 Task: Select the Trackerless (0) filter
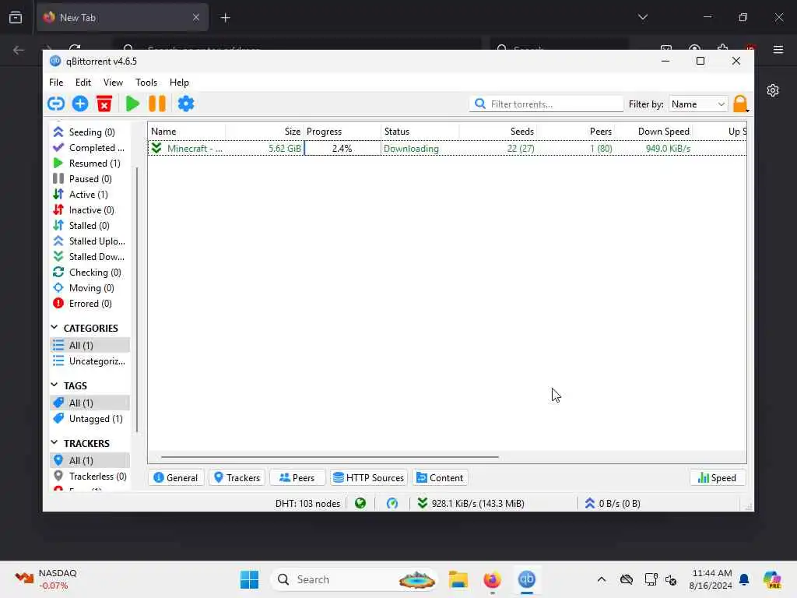pos(90,476)
